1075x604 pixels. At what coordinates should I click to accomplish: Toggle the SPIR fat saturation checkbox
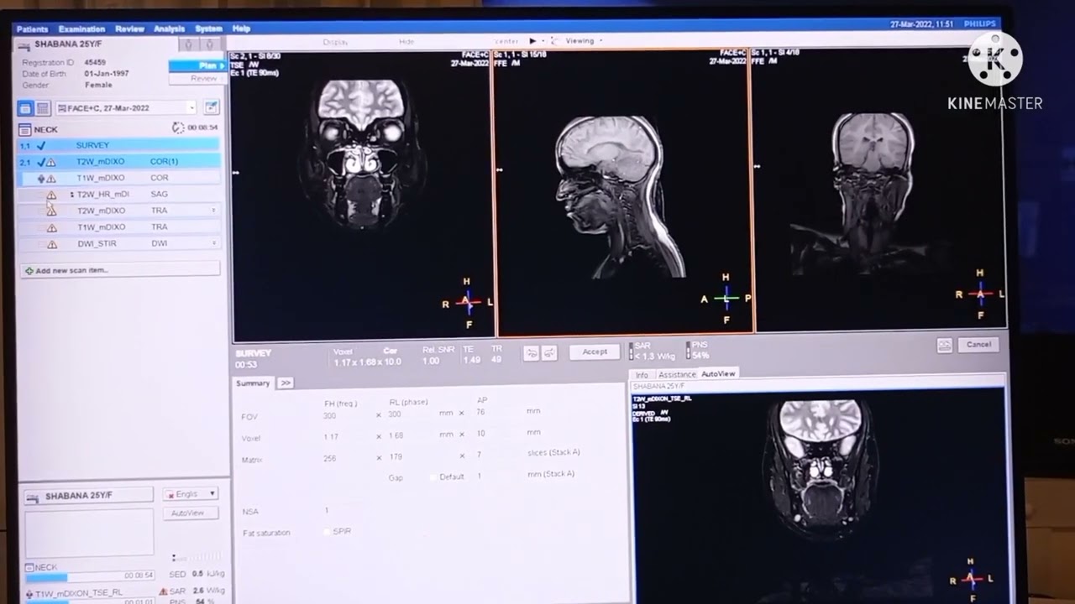328,532
